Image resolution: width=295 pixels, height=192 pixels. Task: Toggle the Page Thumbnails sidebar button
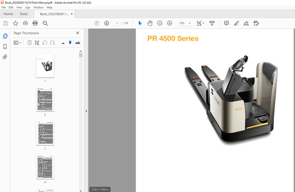click(x=5, y=36)
